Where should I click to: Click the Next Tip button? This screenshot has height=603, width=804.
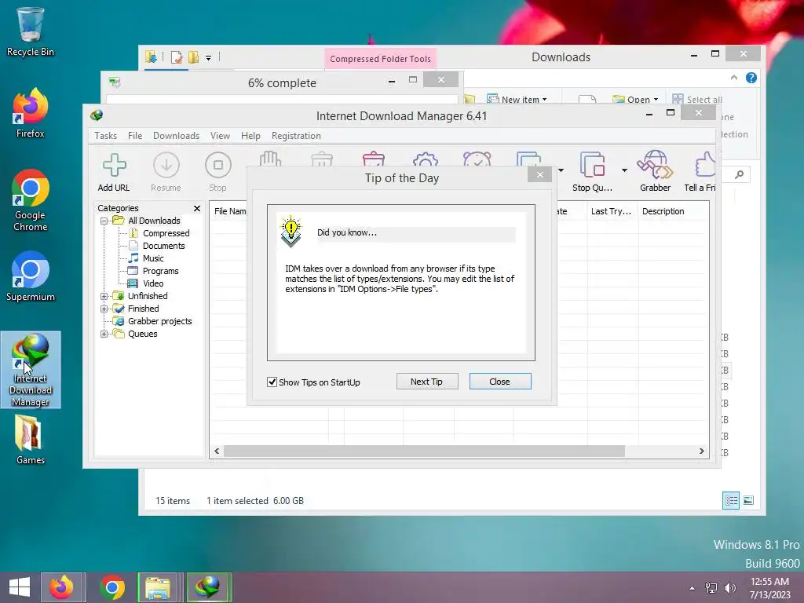426,382
